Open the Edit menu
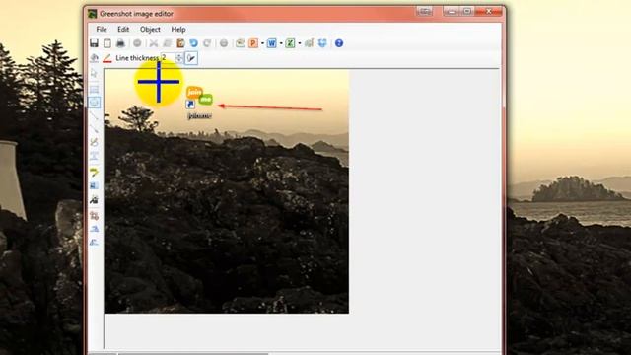The image size is (631, 355). [123, 29]
